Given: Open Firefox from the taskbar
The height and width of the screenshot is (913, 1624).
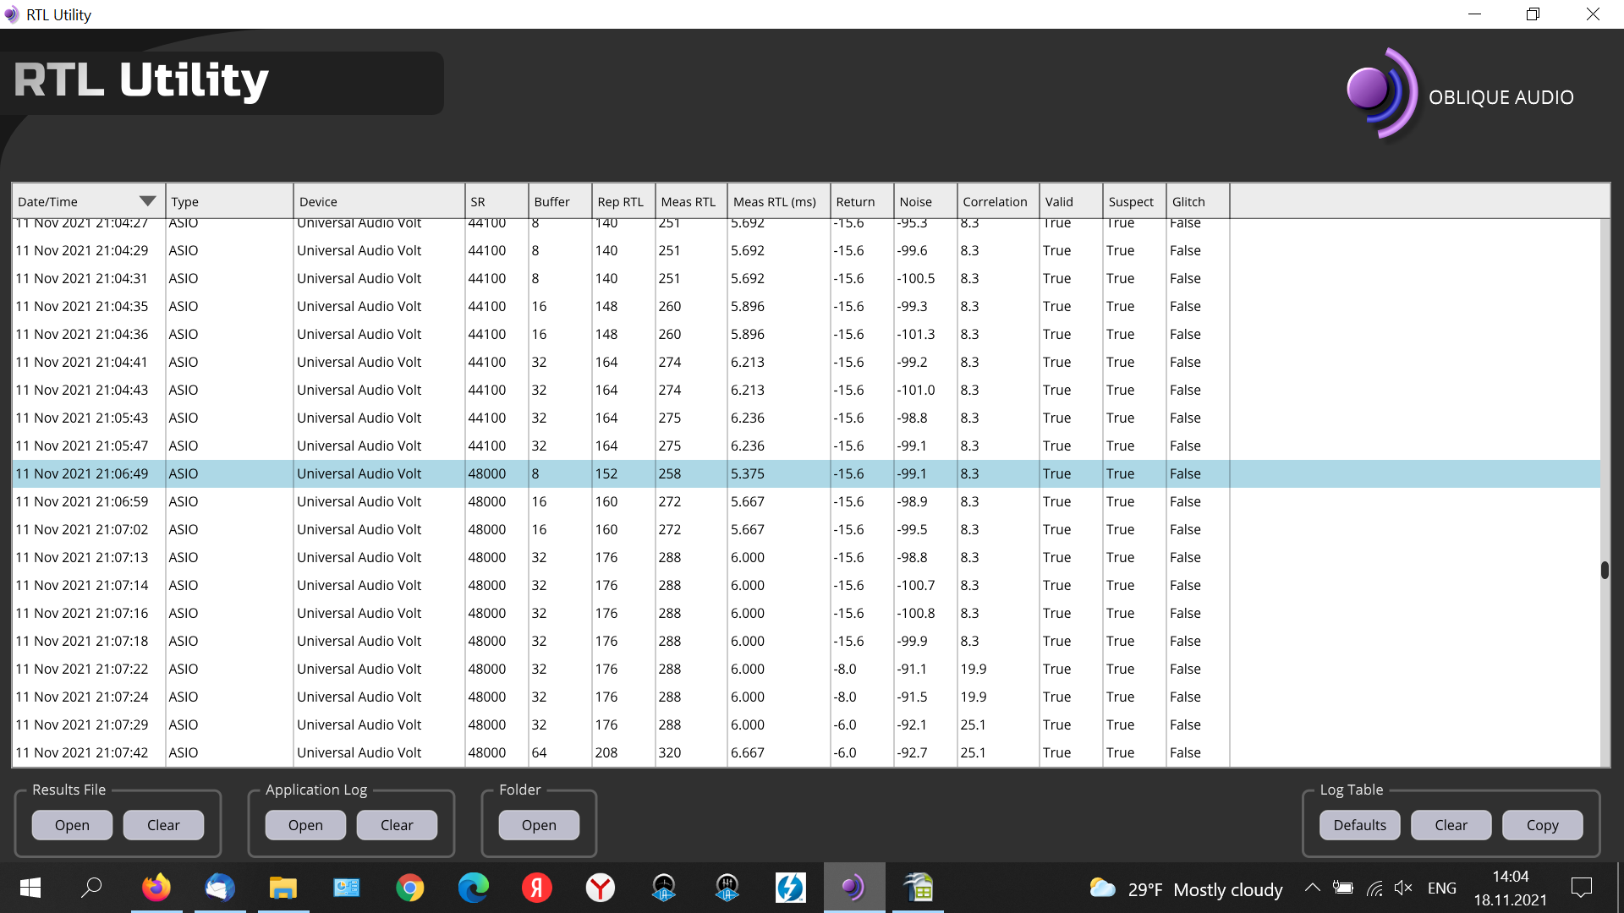Looking at the screenshot, I should (x=156, y=888).
